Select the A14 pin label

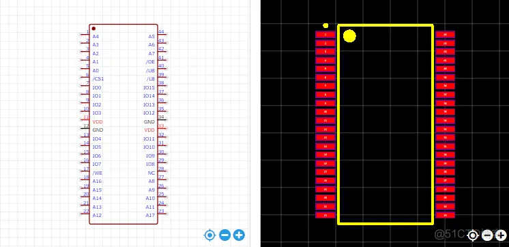(97, 198)
